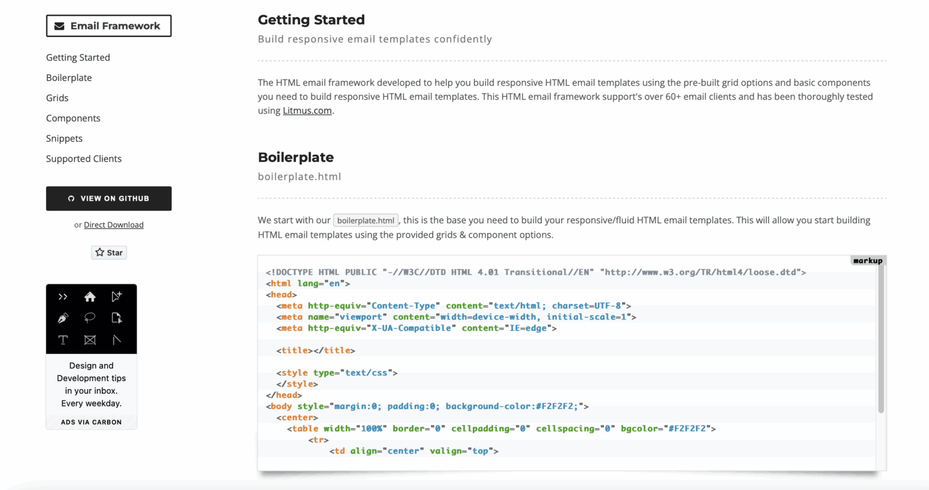Click the GitHub octocat icon
929x490 pixels.
tap(71, 198)
